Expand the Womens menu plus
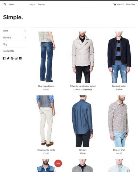The width and height of the screenshot is (138, 172). [25, 38]
